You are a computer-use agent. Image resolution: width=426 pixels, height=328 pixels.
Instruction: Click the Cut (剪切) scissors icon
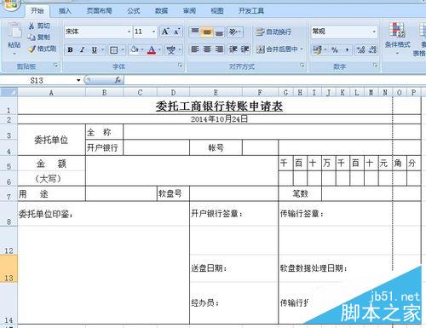(32, 26)
